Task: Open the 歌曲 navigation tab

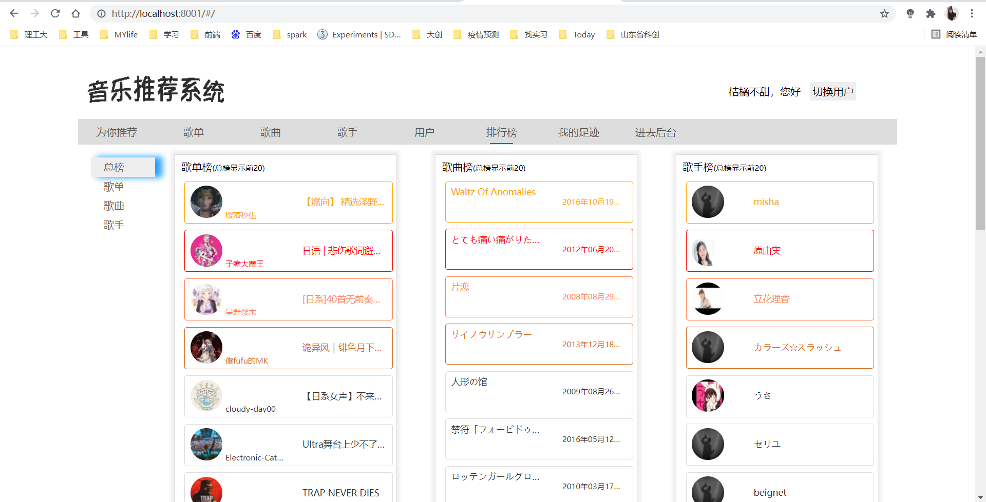Action: click(271, 132)
